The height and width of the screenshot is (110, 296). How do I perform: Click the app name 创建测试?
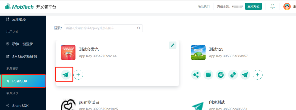pos(217,102)
